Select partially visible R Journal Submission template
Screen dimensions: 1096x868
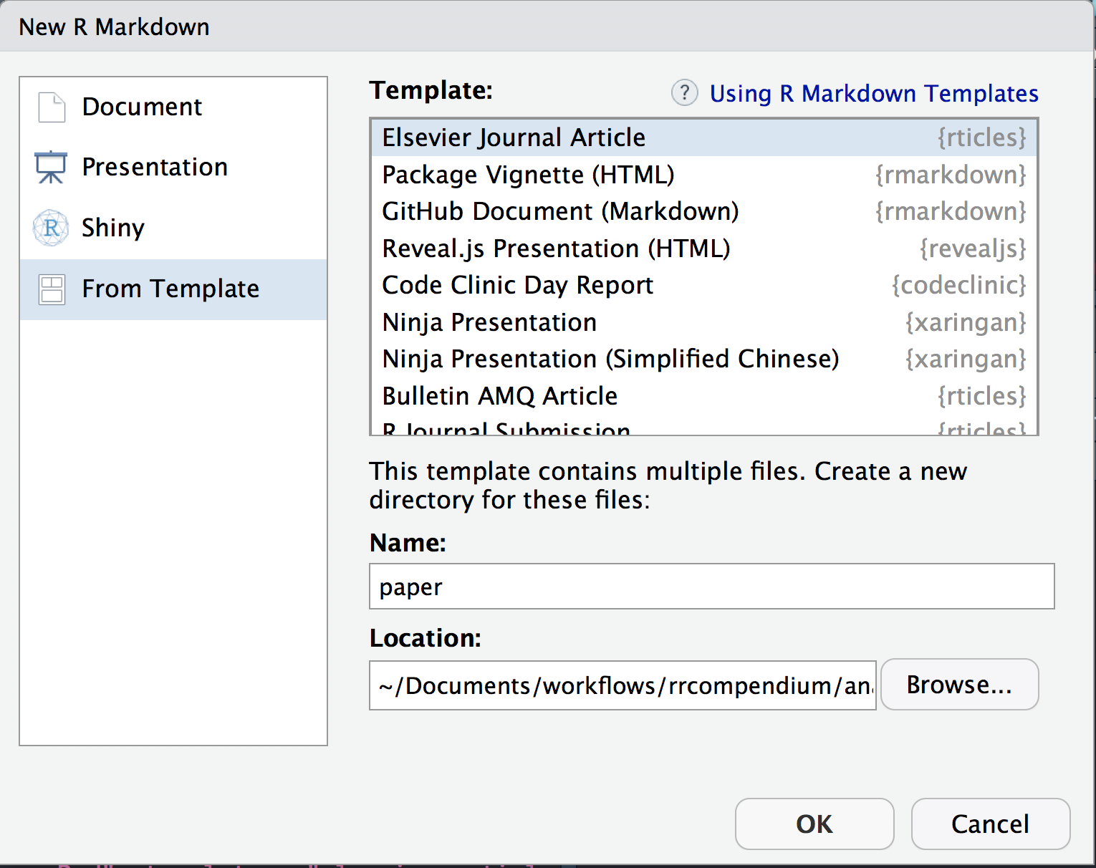(506, 428)
